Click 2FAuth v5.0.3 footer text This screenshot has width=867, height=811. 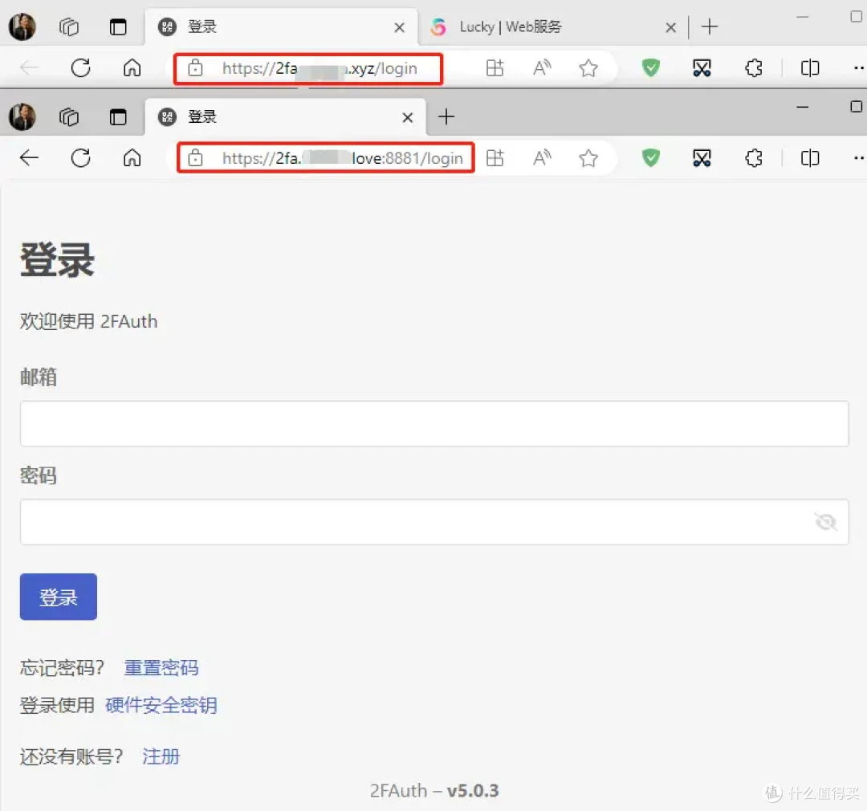coord(434,791)
